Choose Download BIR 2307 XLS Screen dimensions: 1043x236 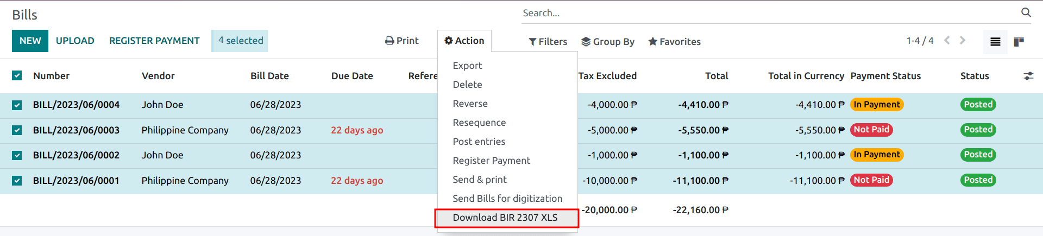pos(505,218)
